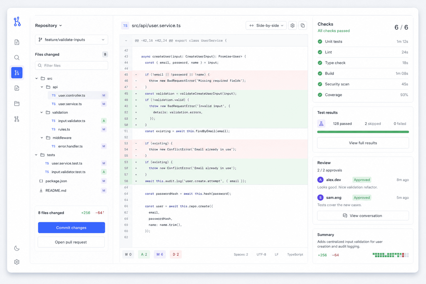Click the Files changed count badge 8
Image resolution: width=426 pixels, height=284 pixels.
point(105,54)
